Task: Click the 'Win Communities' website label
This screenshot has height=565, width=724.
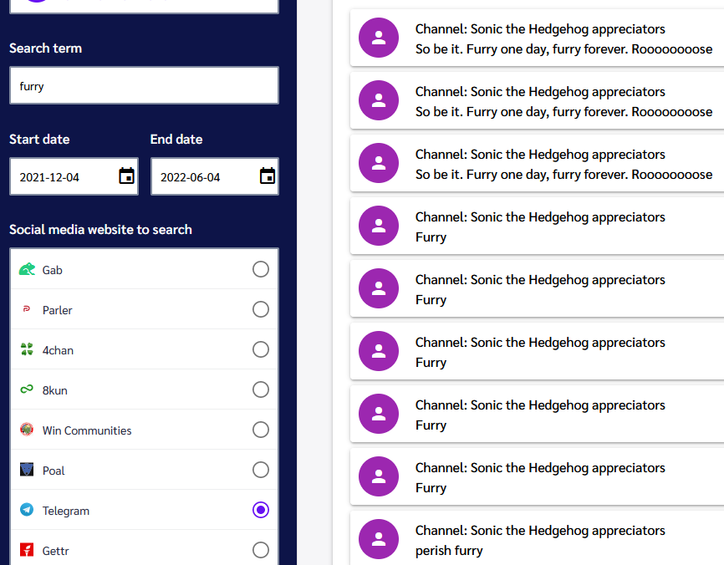Action: tap(87, 430)
